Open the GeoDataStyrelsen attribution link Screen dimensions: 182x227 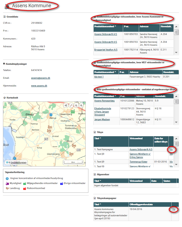coord(18,162)
